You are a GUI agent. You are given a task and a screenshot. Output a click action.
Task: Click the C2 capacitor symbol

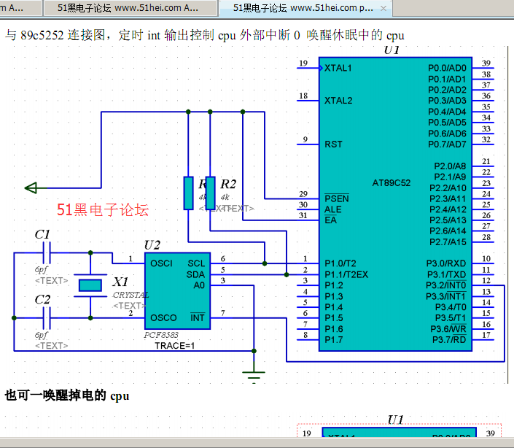tap(47, 318)
